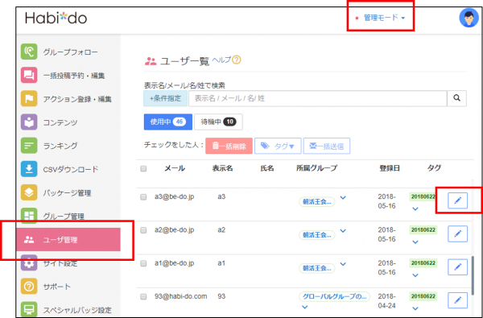Open the ヘルプ link
Viewport: 483px width, 318px height.
coord(221,60)
